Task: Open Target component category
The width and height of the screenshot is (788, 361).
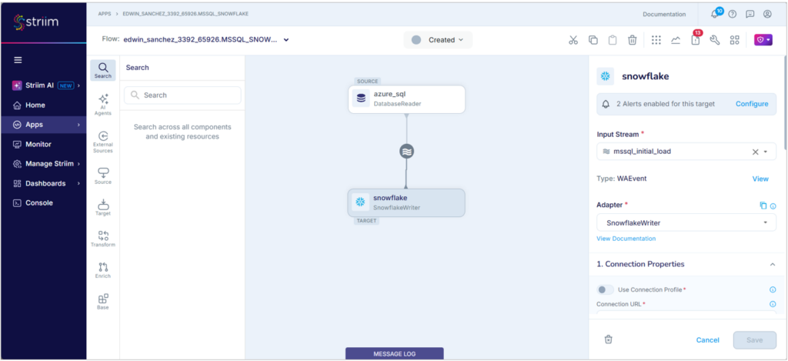Action: [103, 208]
